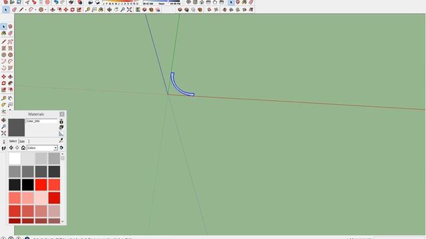The width and height of the screenshot is (426, 239).
Task: Click Zoom Extents in the left toolbar
Action: pyautogui.click(x=3, y=133)
